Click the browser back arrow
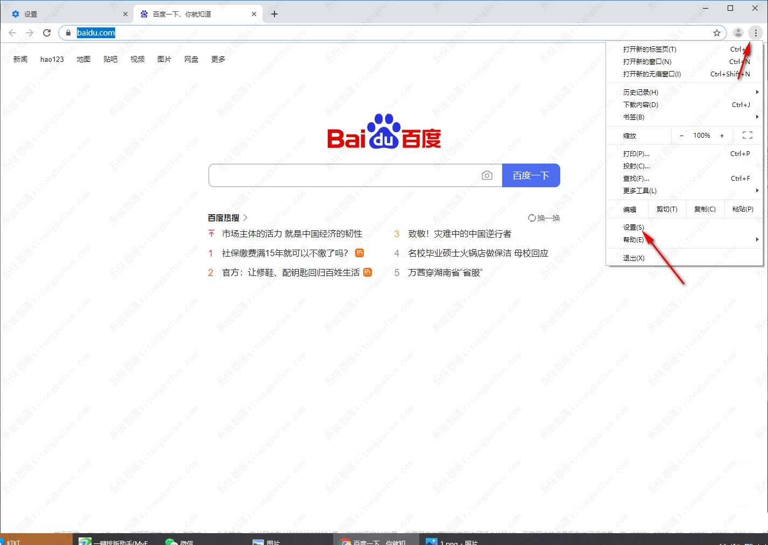This screenshot has height=545, width=768. point(12,33)
